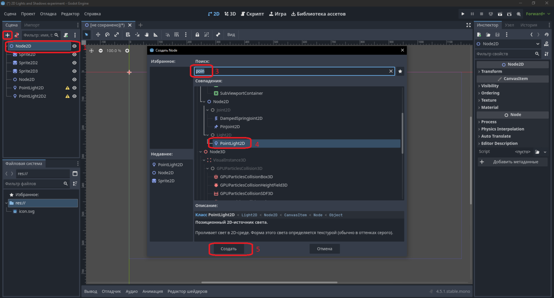Run the current scene clapperboard icon
The width and height of the screenshot is (554, 298).
tap(500, 14)
